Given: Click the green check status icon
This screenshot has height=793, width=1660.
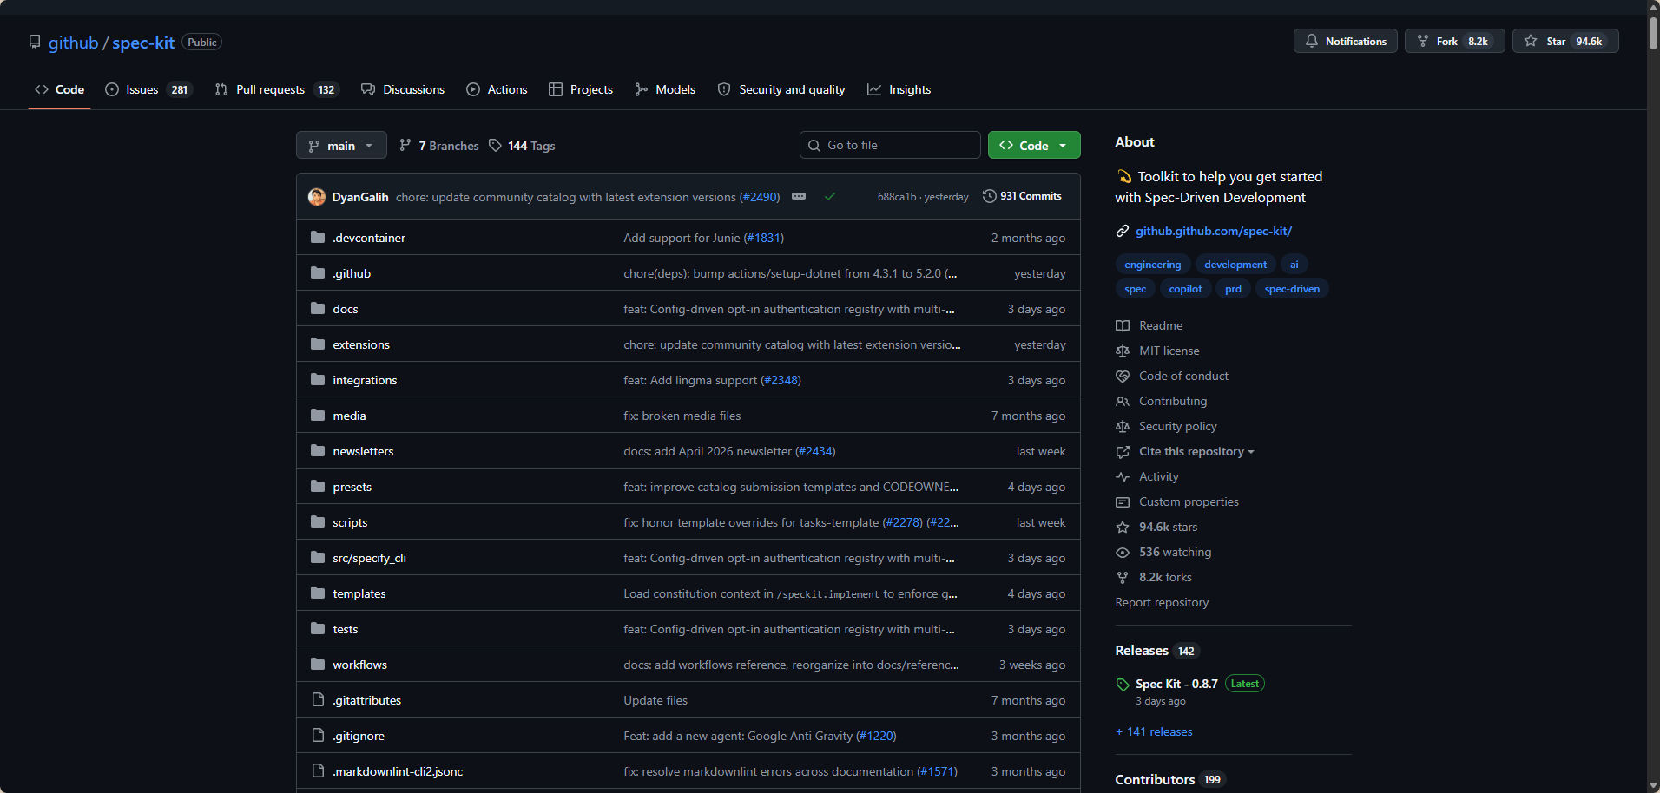Looking at the screenshot, I should pos(830,197).
